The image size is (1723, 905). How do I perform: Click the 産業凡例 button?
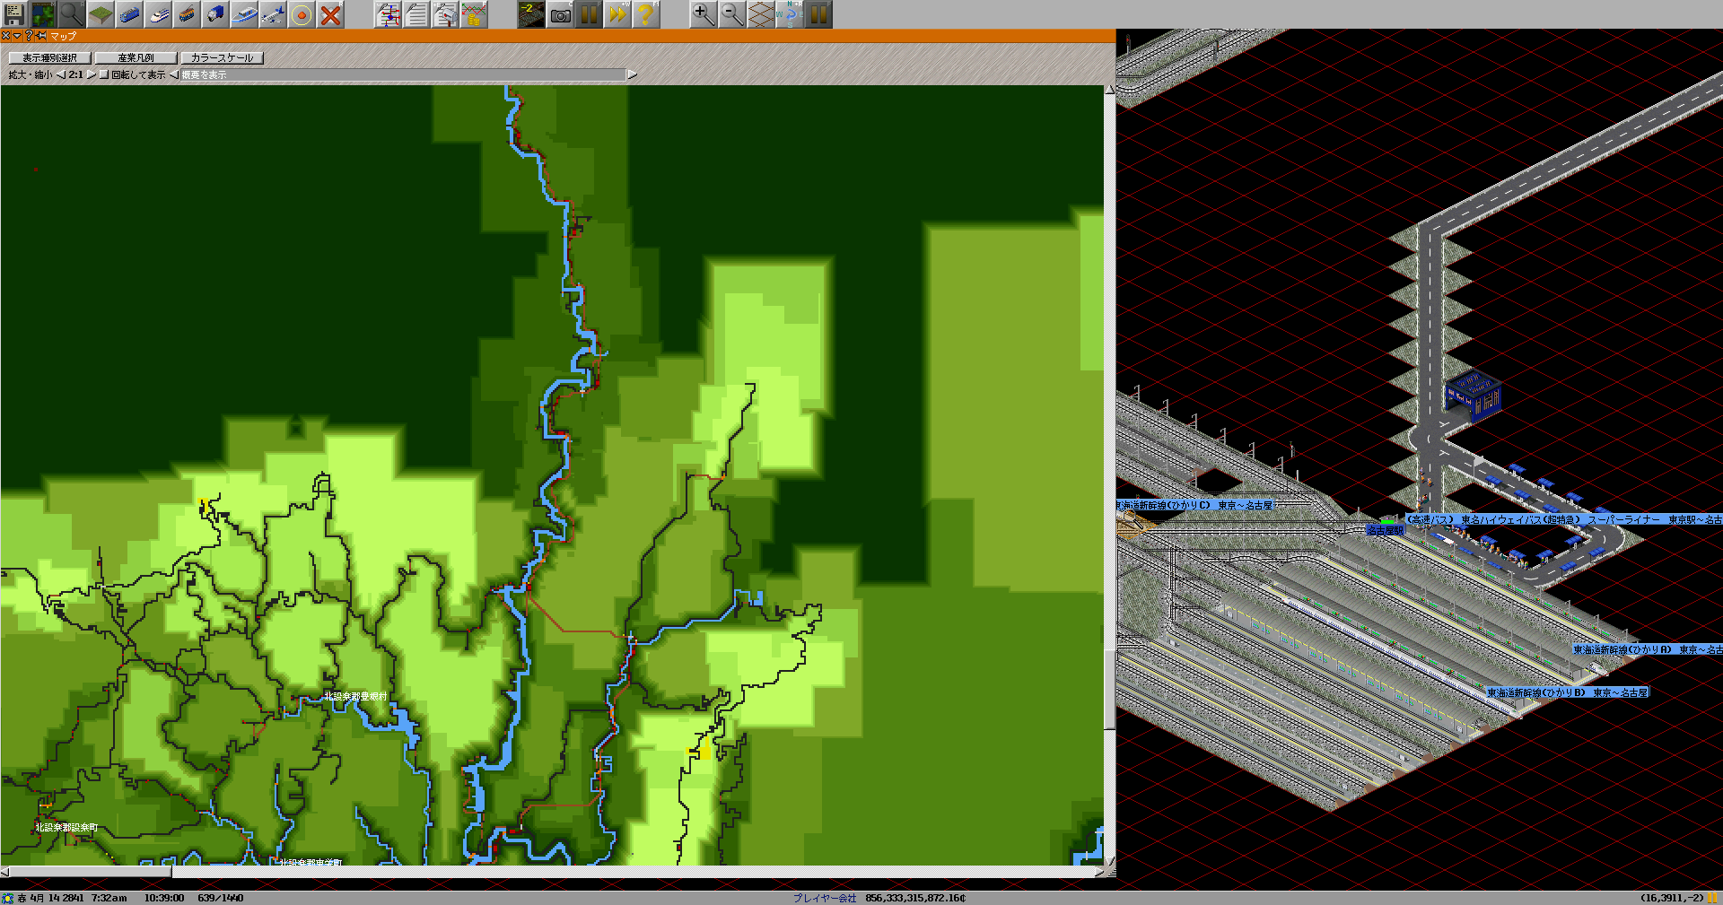coord(136,57)
